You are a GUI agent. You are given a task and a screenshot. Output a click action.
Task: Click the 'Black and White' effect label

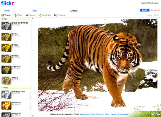pos(20,23)
